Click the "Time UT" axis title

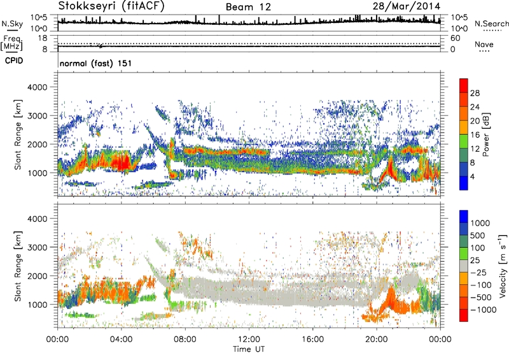tap(249, 349)
